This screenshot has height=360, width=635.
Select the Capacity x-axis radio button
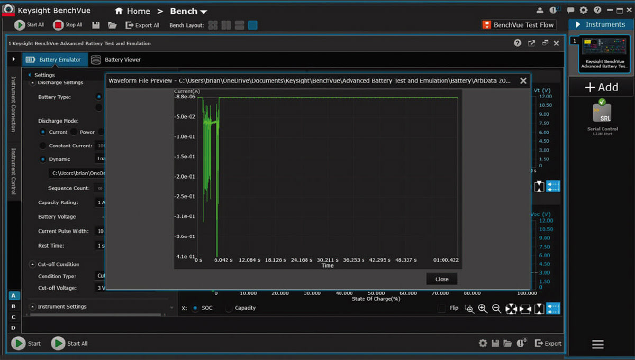point(229,308)
